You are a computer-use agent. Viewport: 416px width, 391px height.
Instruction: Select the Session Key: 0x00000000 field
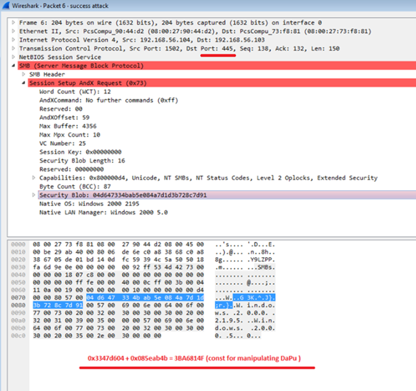(x=80, y=152)
